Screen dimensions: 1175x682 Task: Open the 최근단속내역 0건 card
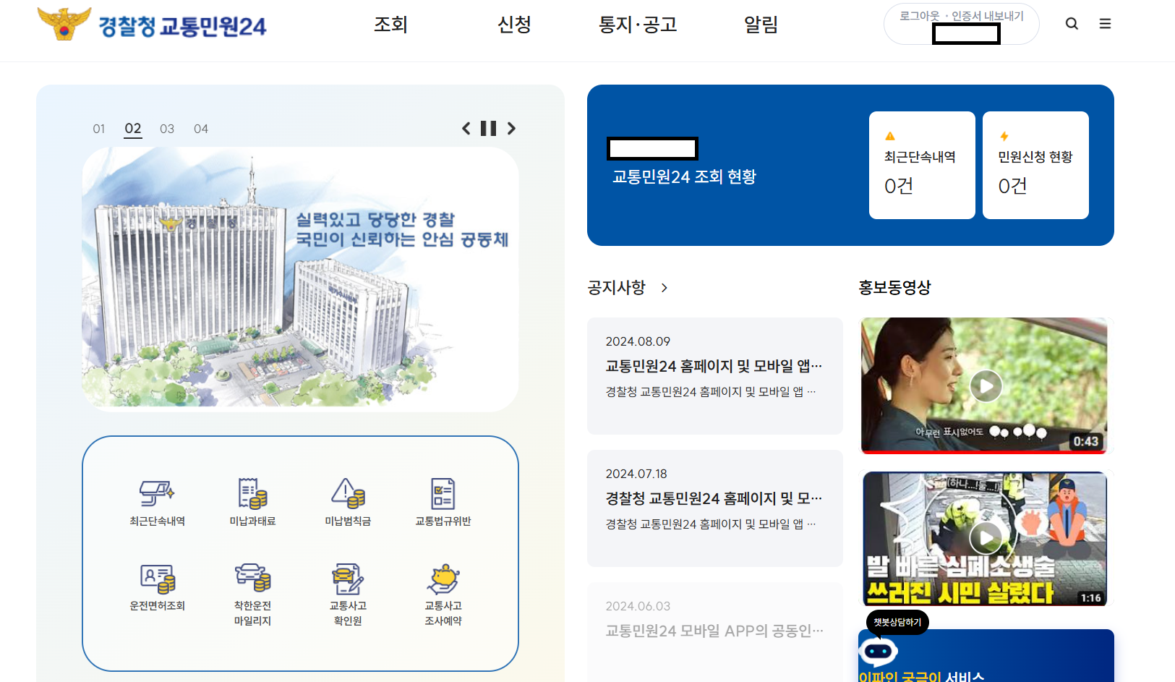[x=922, y=165]
